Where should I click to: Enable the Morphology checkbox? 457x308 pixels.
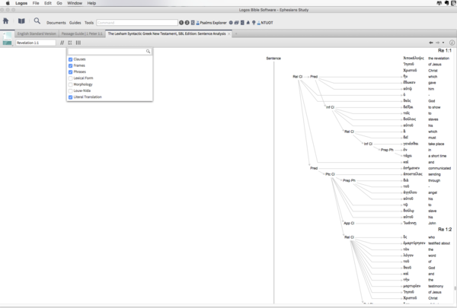(71, 84)
